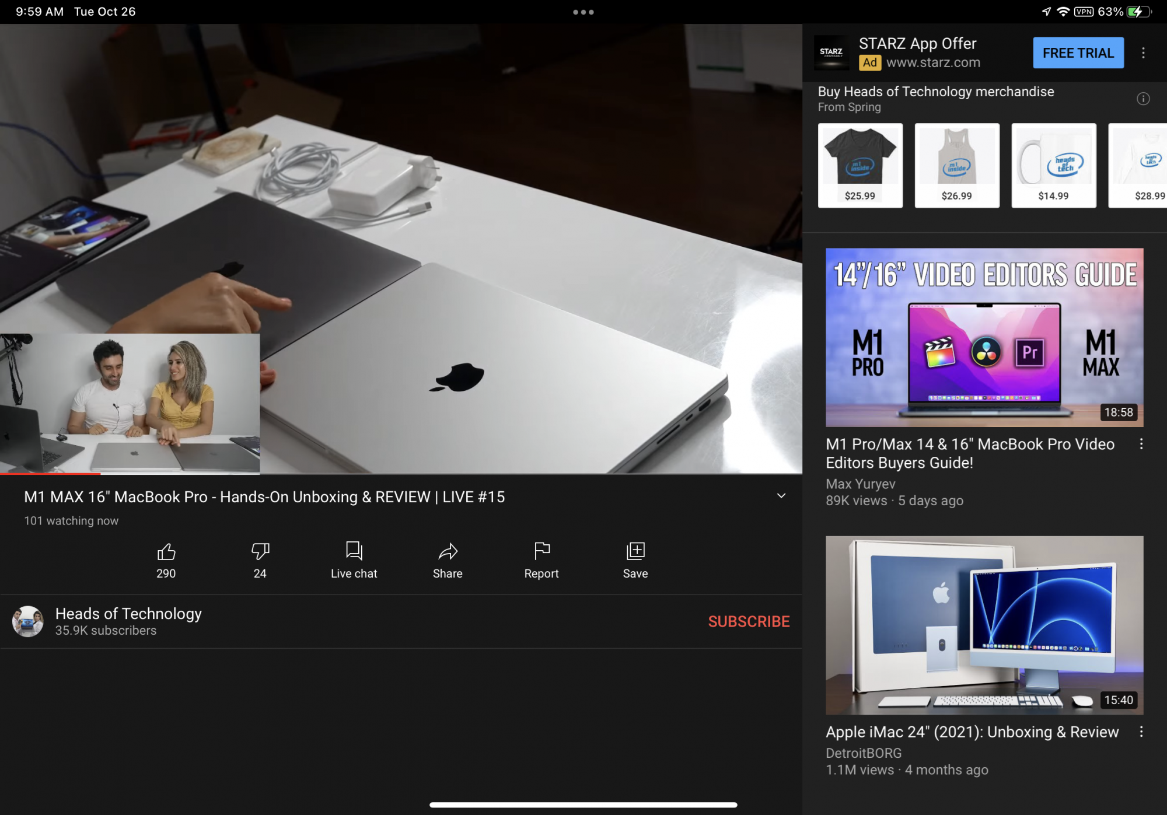Select the $14.99 mug merchandise item
The image size is (1167, 815).
[1053, 166]
